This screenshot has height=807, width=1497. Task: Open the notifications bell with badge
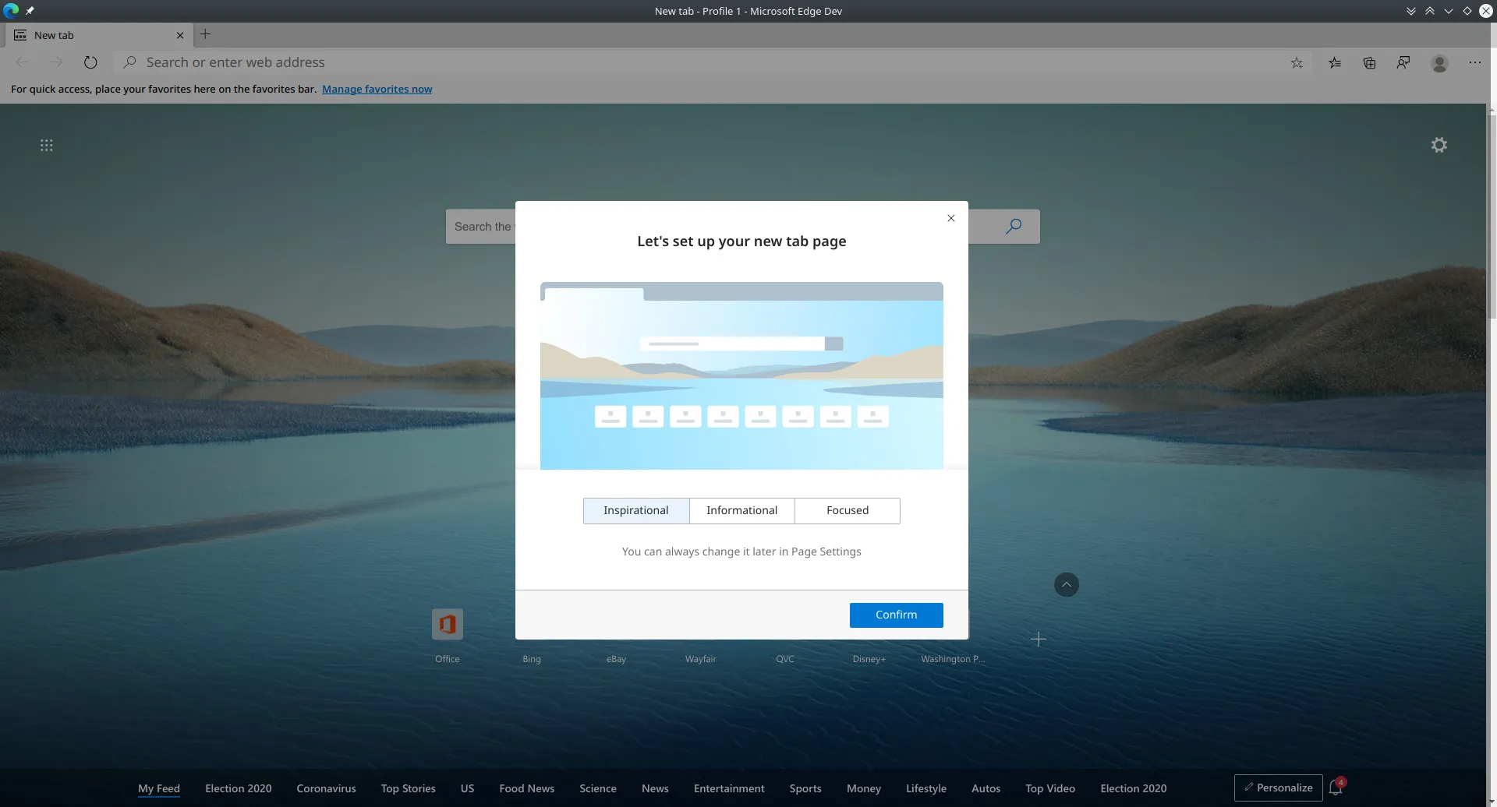tap(1336, 788)
